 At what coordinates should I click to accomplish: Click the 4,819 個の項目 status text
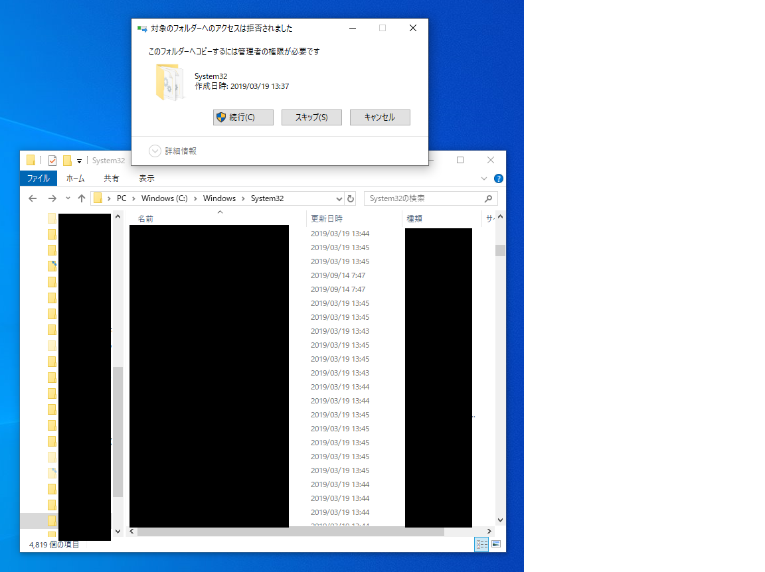(x=54, y=545)
